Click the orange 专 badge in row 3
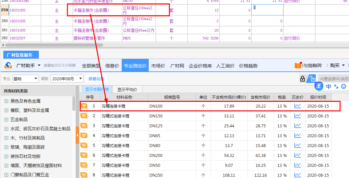 [x=84, y=125]
